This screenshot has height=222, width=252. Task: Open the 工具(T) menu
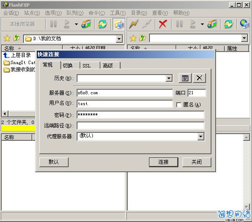point(118,13)
